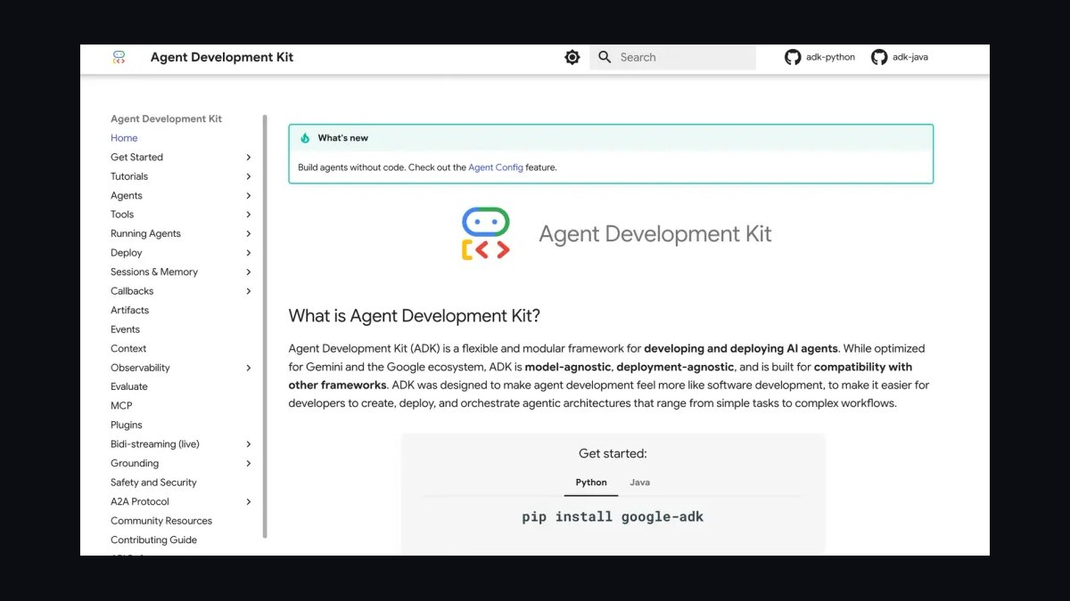Click the sidebar vertical scrollbar
Image resolution: width=1070 pixels, height=601 pixels.
[265, 326]
